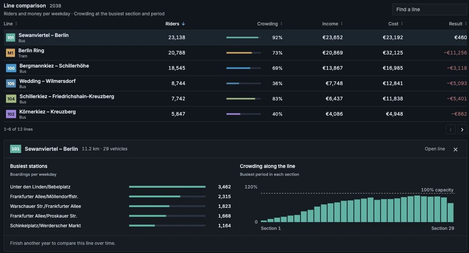Click the previous page arrow button
This screenshot has width=469, height=253.
coord(451,129)
